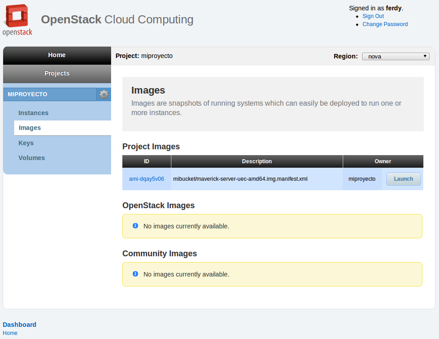The width and height of the screenshot is (439, 339).
Task: Open the Region dropdown showing nova
Action: [x=396, y=56]
